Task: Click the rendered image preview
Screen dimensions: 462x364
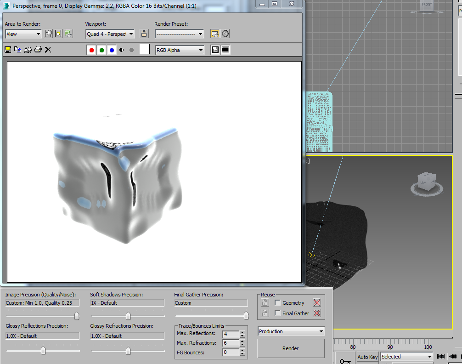Action: click(x=154, y=172)
